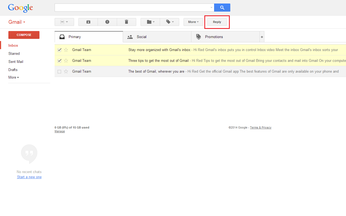The height and width of the screenshot is (216, 346).
Task: Uncheck the 'Three tips' email checkbox
Action: (59, 60)
